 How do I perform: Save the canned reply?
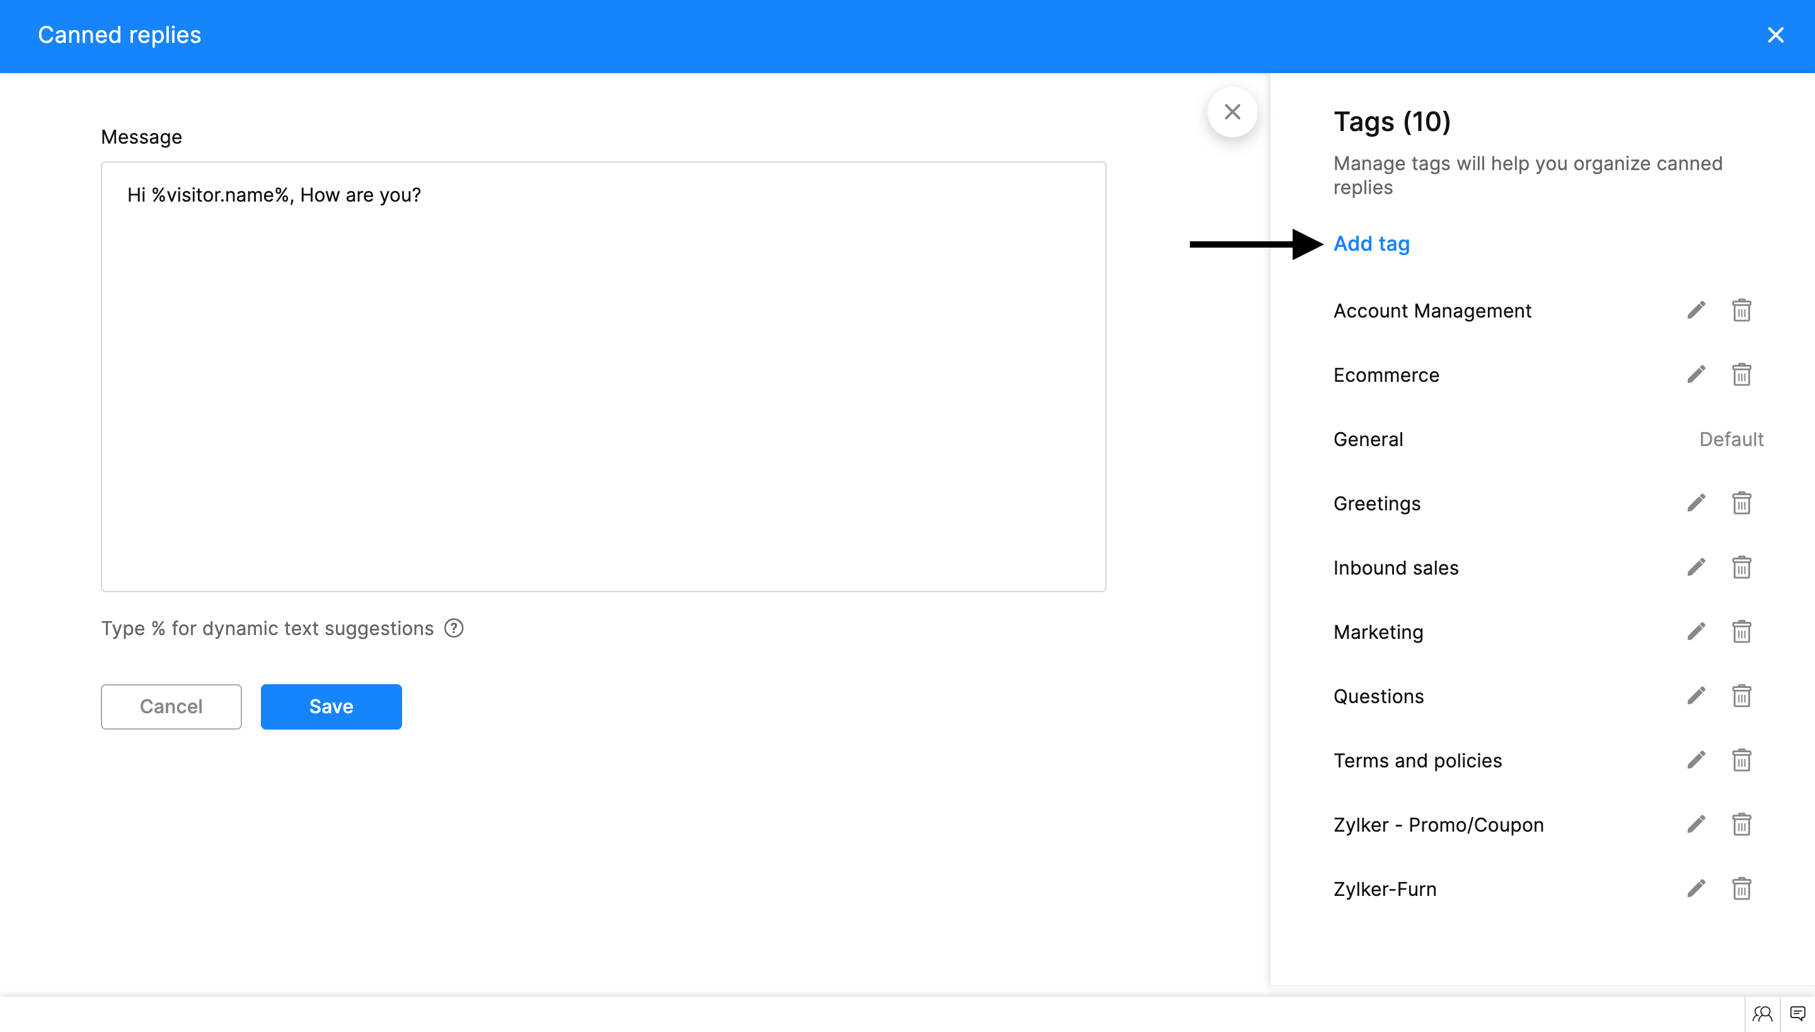tap(331, 706)
